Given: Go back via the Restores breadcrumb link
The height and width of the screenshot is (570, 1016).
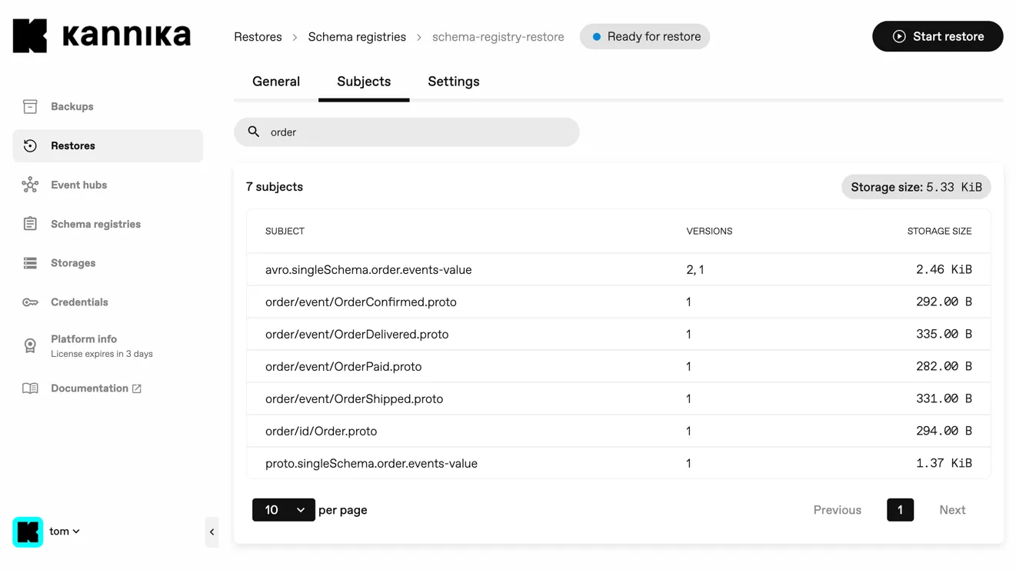Looking at the screenshot, I should (258, 36).
